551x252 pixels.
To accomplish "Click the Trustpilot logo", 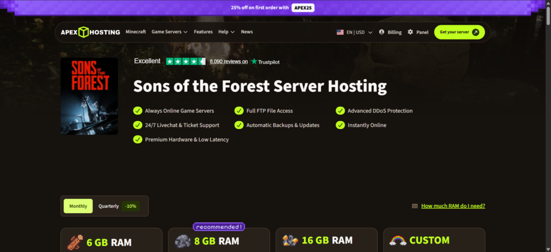I will point(265,61).
